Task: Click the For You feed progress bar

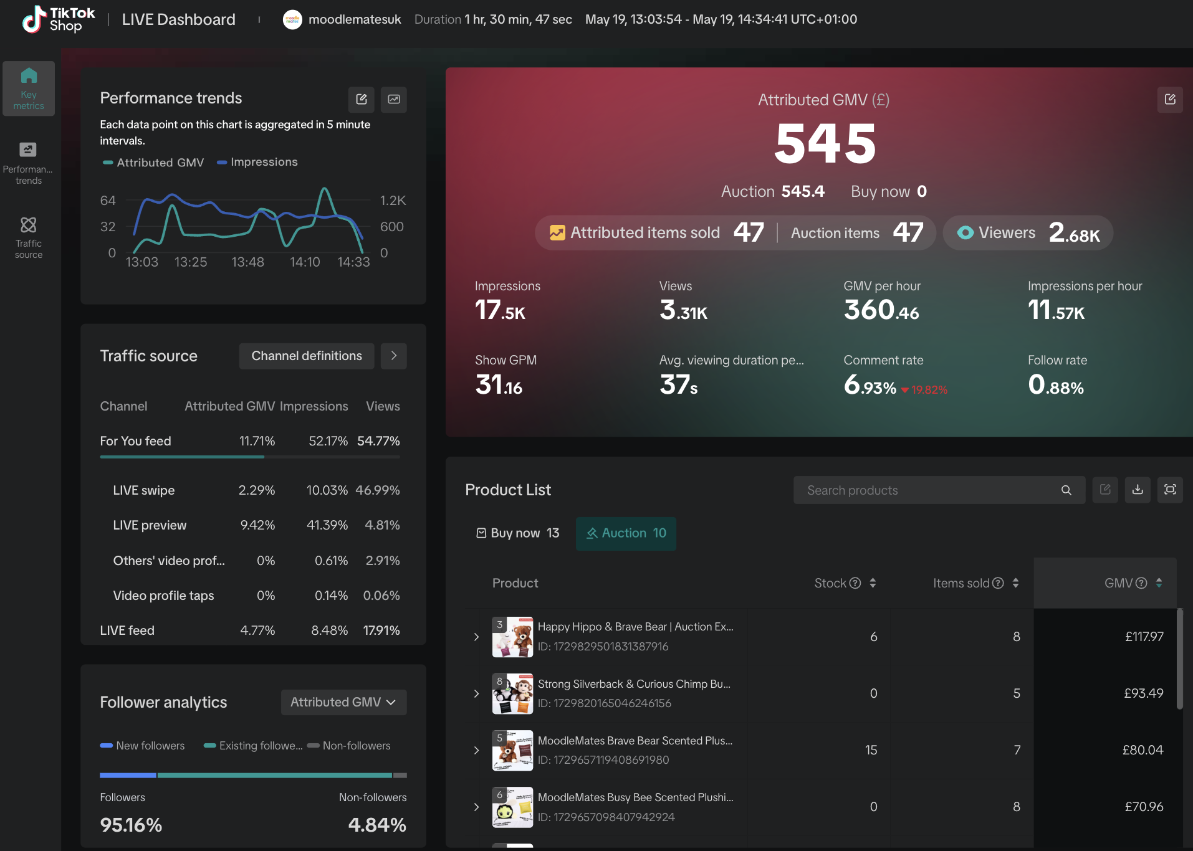Action: 250,457
